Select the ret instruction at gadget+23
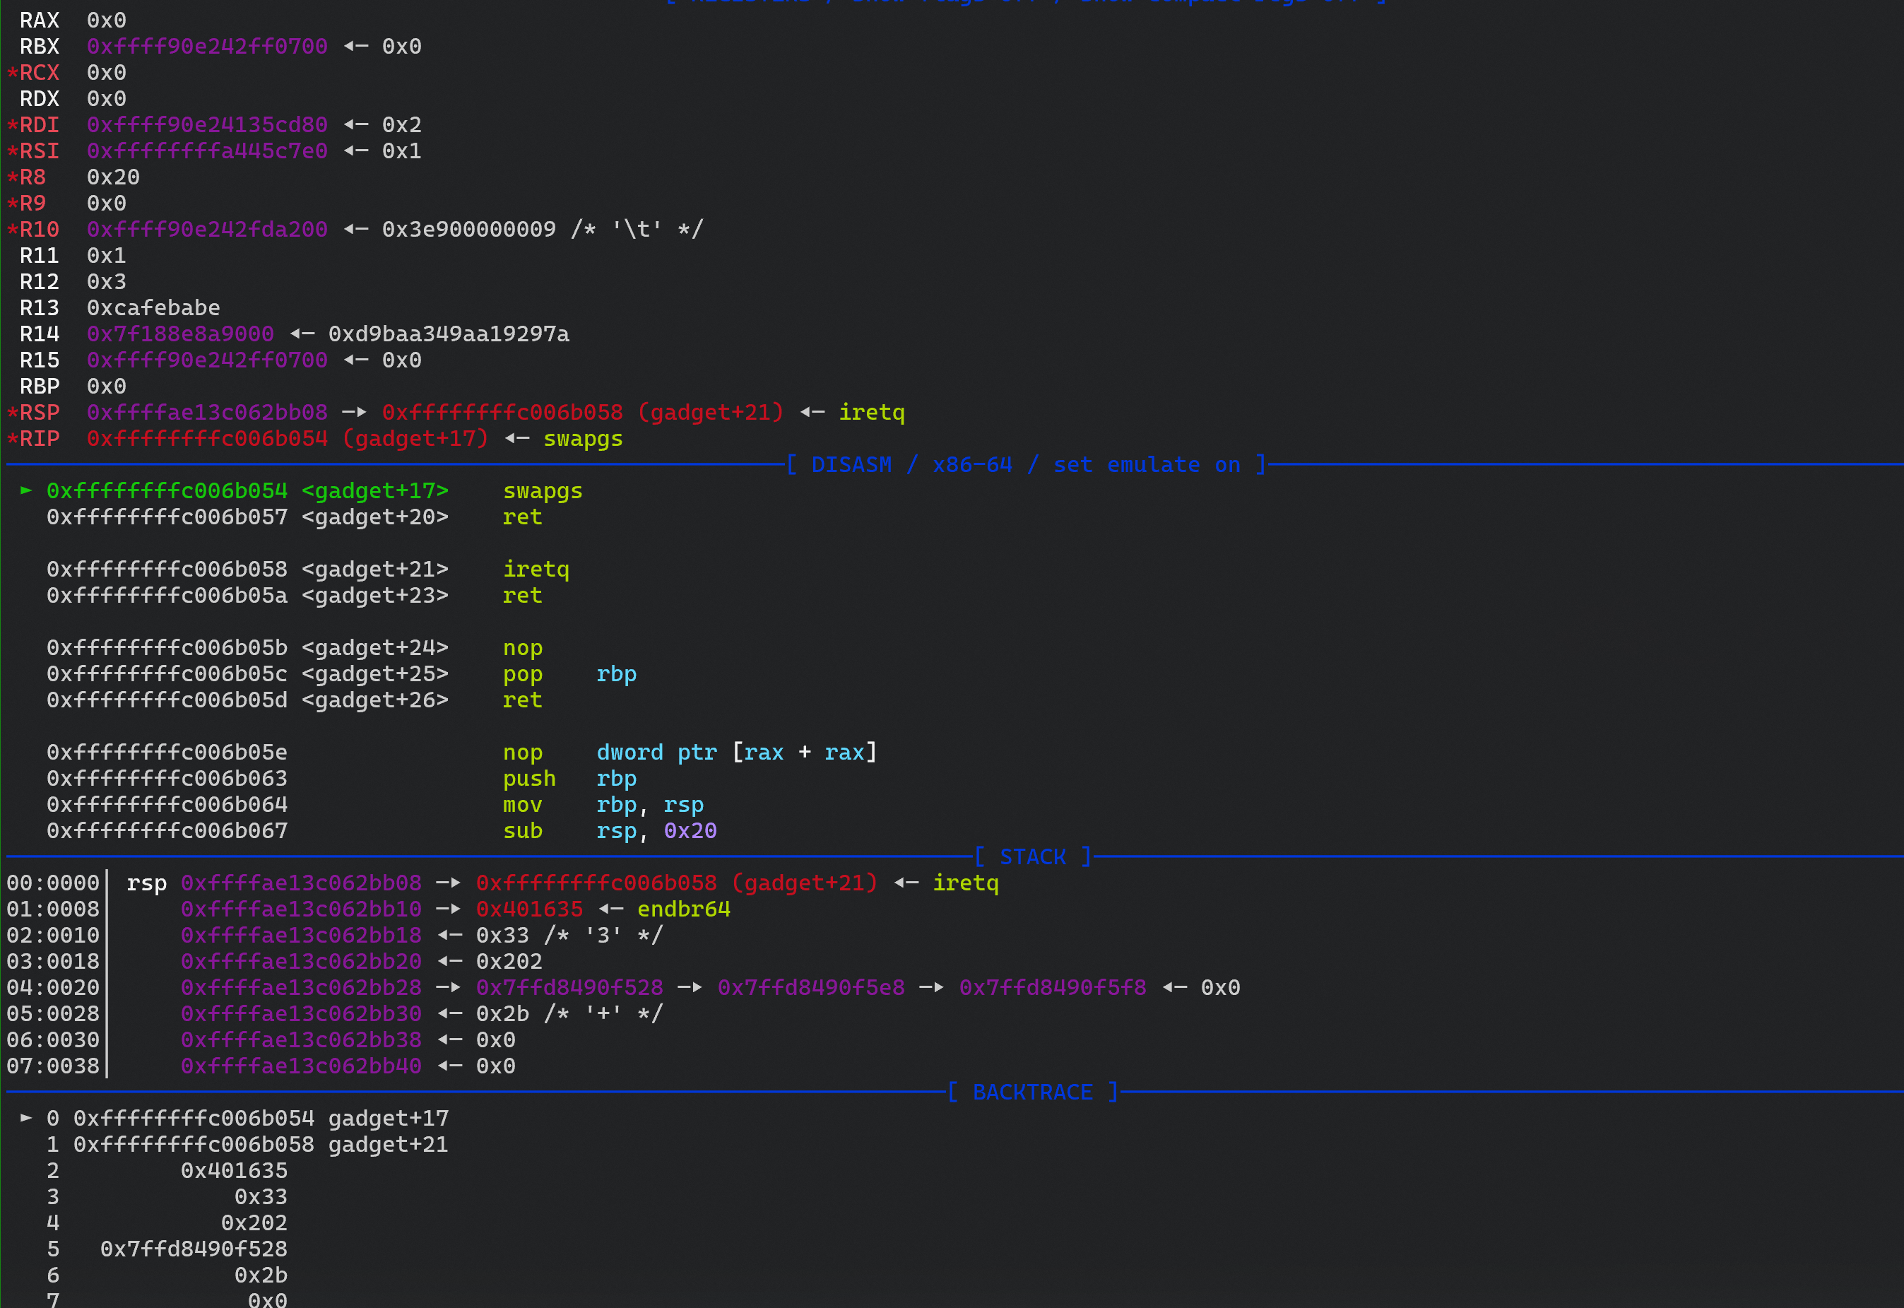 point(523,596)
